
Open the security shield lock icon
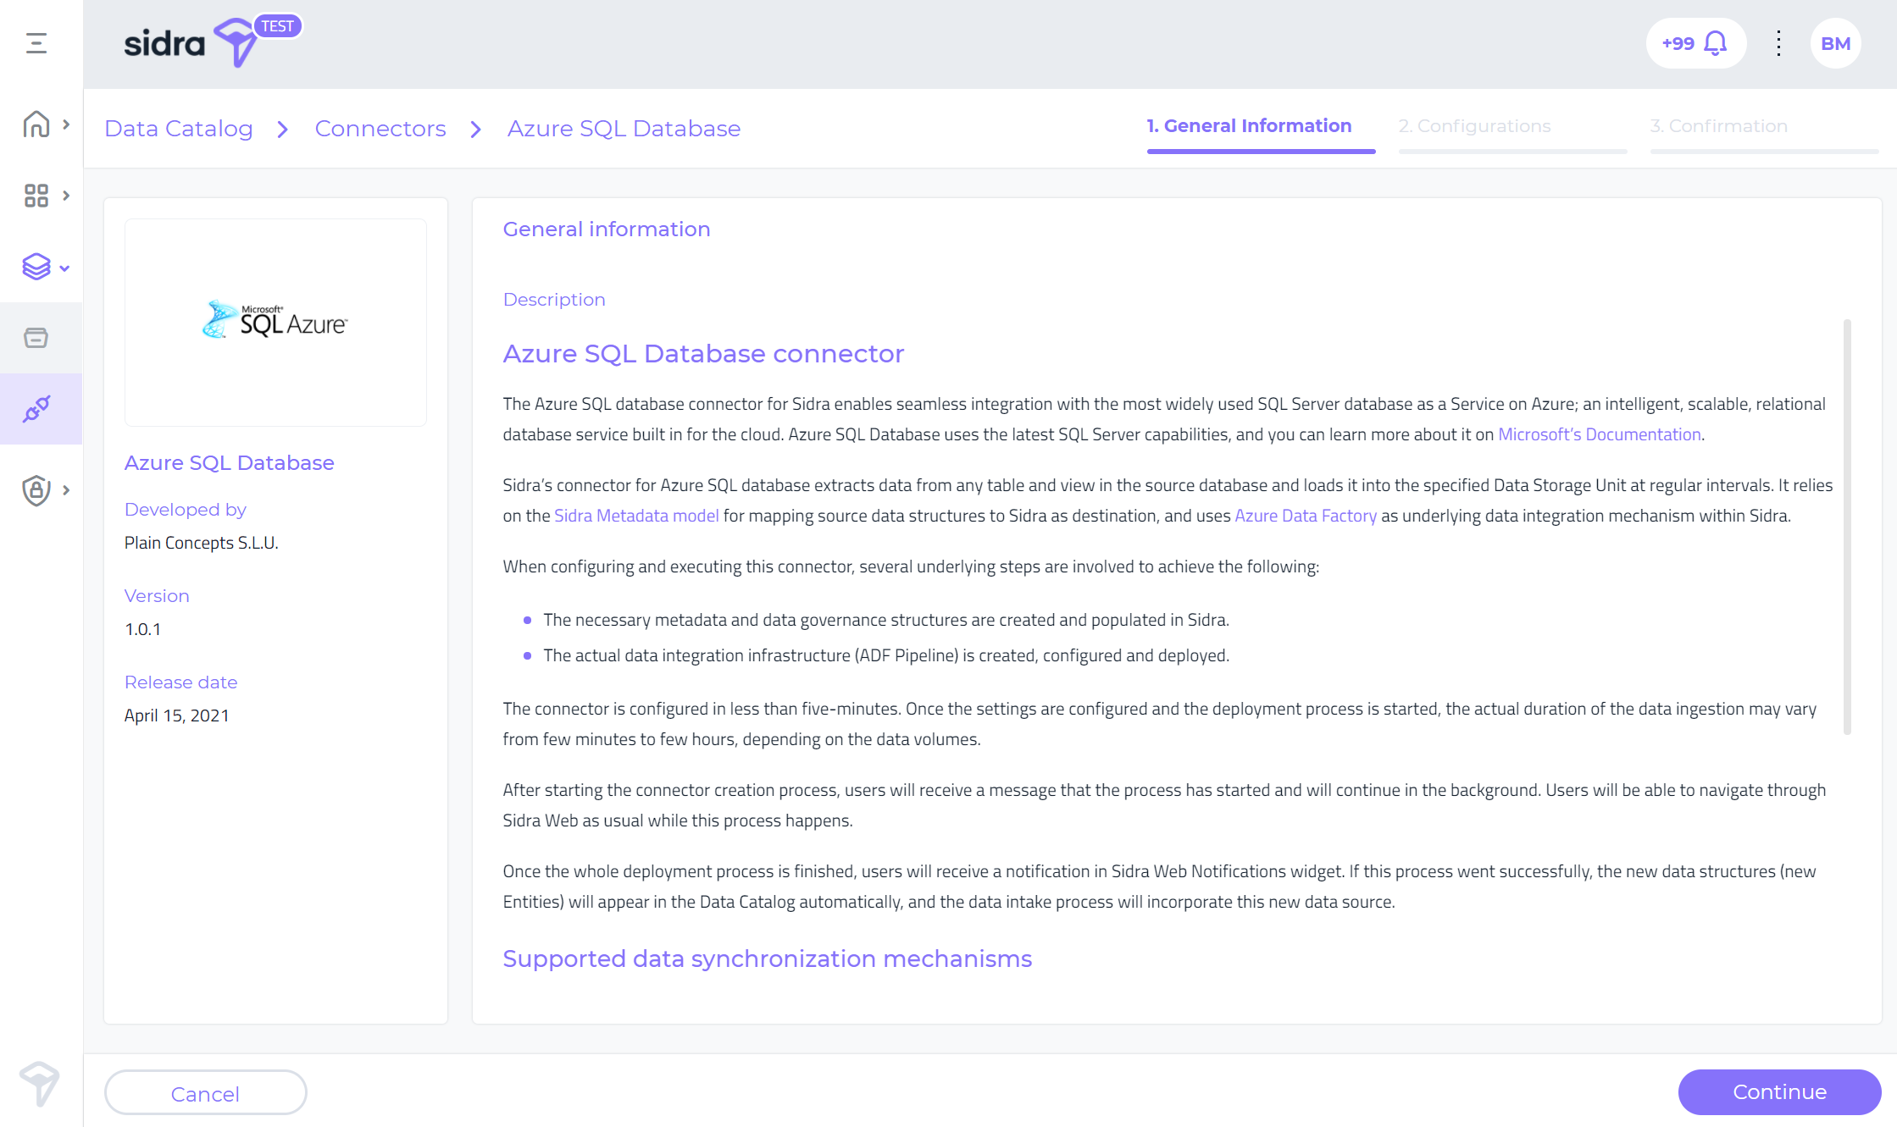(36, 490)
